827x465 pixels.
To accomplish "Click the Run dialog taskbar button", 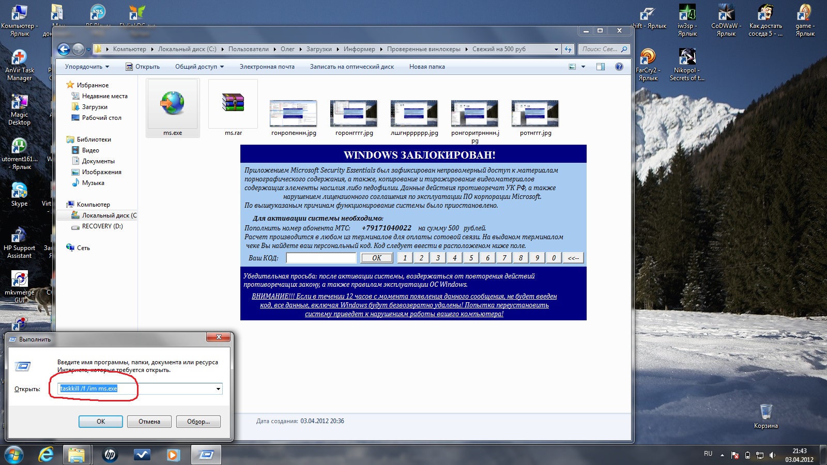I will click(x=206, y=455).
